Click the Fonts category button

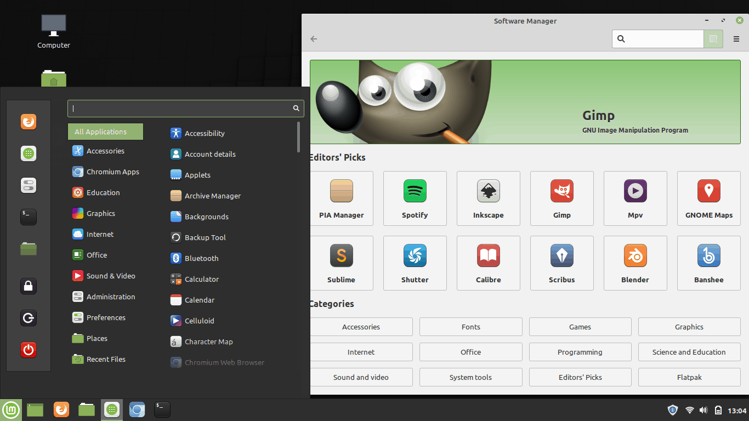(470, 327)
